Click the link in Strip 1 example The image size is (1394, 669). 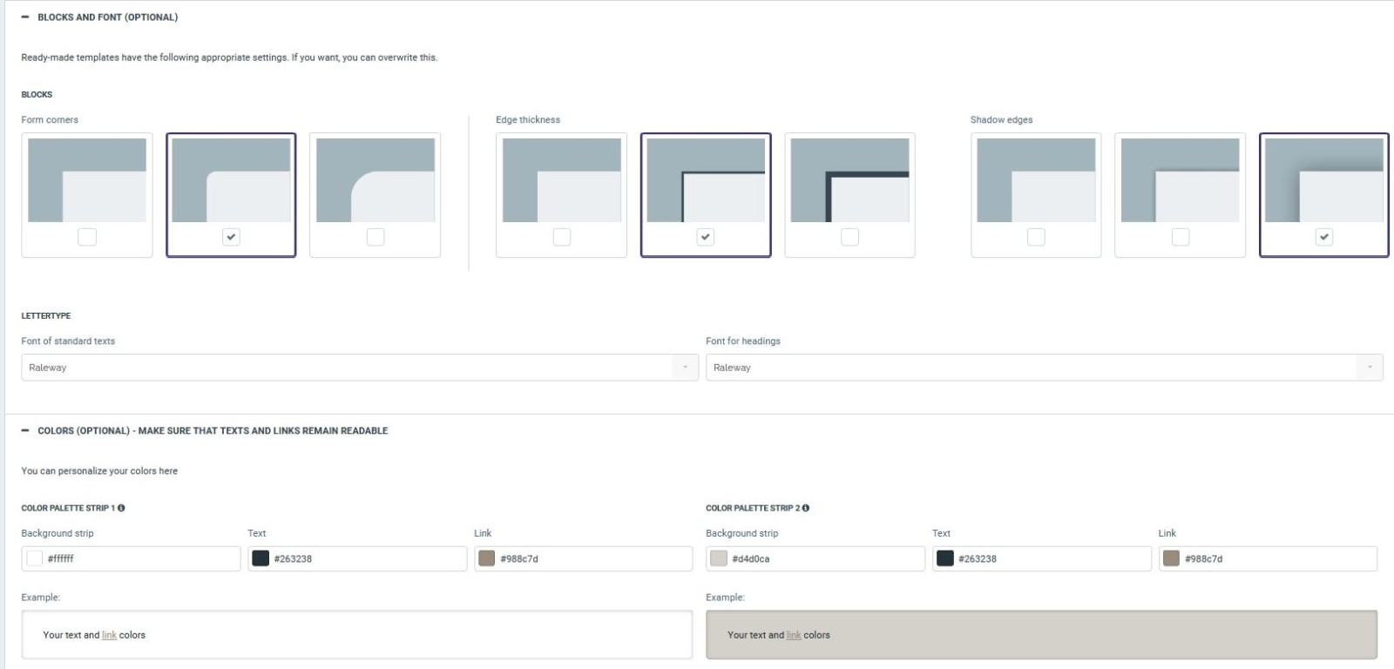pyautogui.click(x=109, y=635)
